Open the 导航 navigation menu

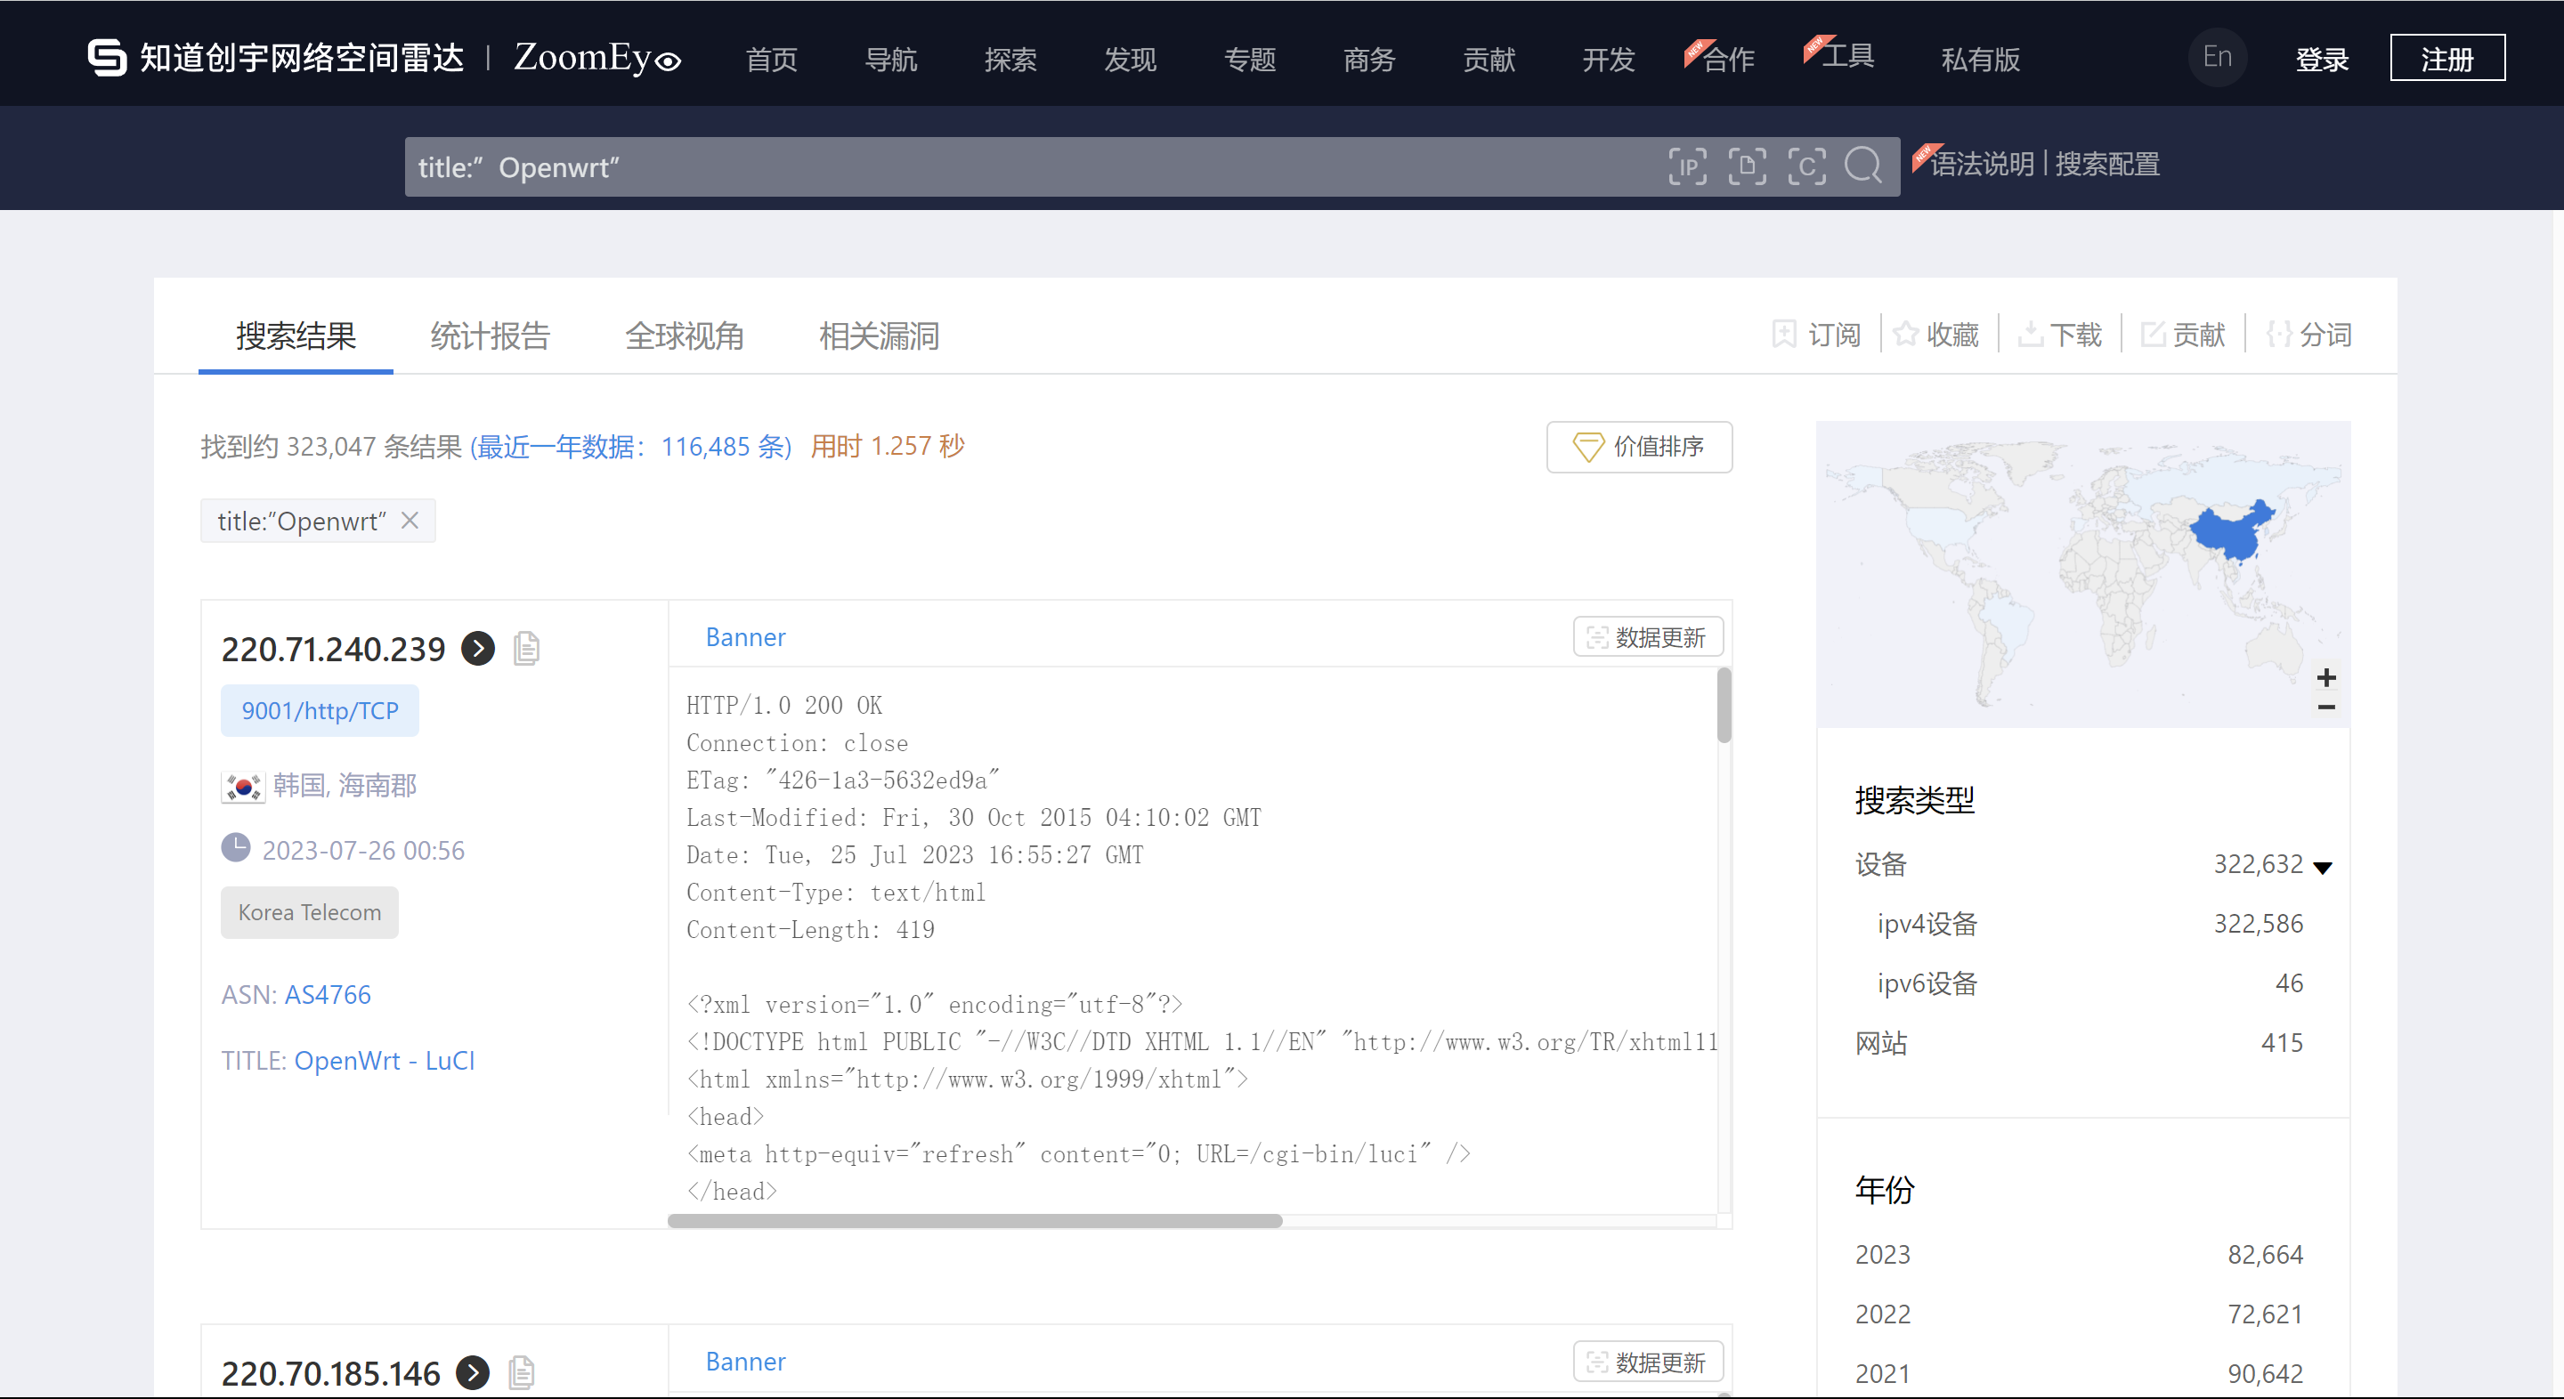click(891, 60)
